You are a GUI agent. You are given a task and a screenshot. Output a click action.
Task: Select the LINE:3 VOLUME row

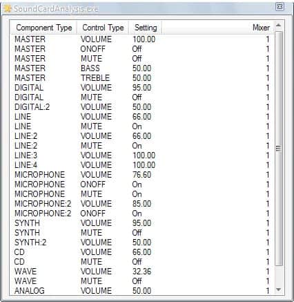click(x=142, y=155)
